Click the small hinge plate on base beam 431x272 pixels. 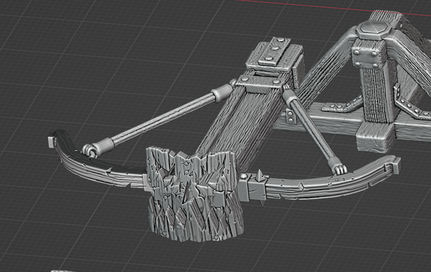291,118
